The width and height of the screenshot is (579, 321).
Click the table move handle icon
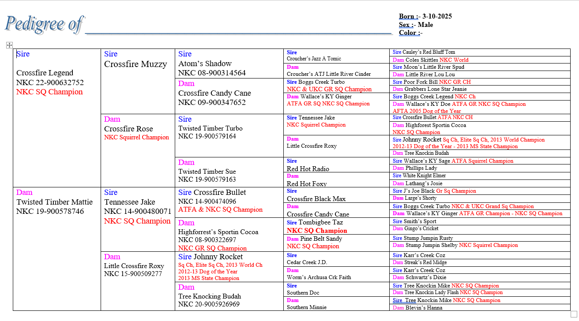[x=9, y=45]
